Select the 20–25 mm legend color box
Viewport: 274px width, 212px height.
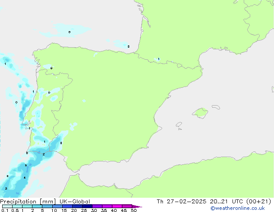click(77, 206)
